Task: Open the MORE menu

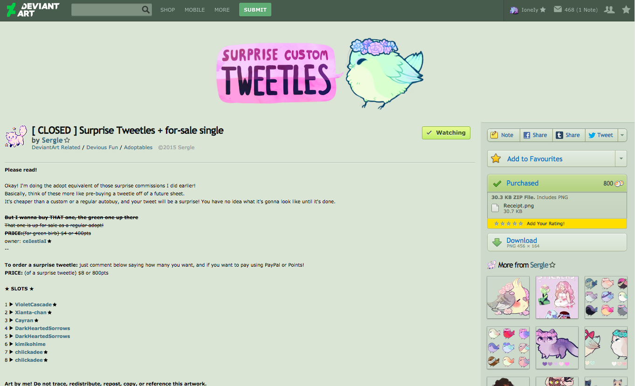Action: 222,10
